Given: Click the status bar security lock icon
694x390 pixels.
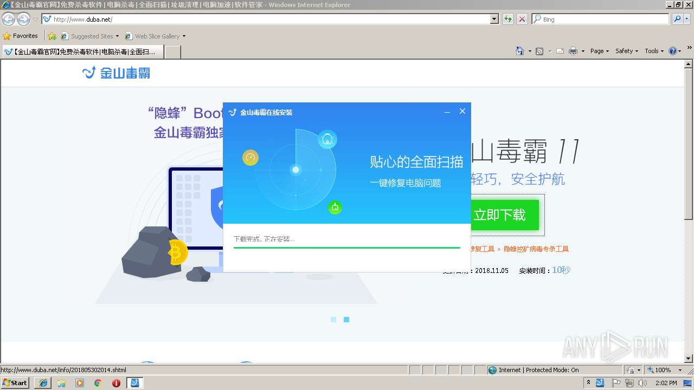Looking at the screenshot, I should tap(631, 370).
